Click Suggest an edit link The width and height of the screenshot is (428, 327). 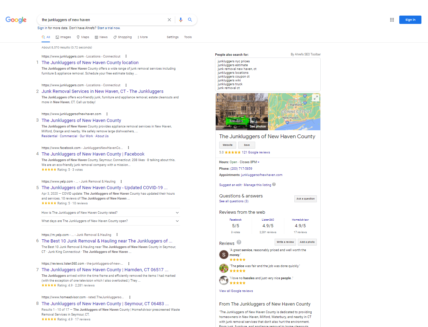click(230, 185)
